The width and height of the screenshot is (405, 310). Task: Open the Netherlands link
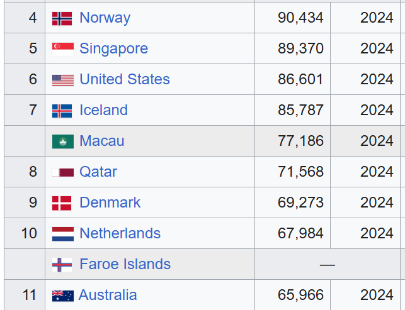coord(120,233)
